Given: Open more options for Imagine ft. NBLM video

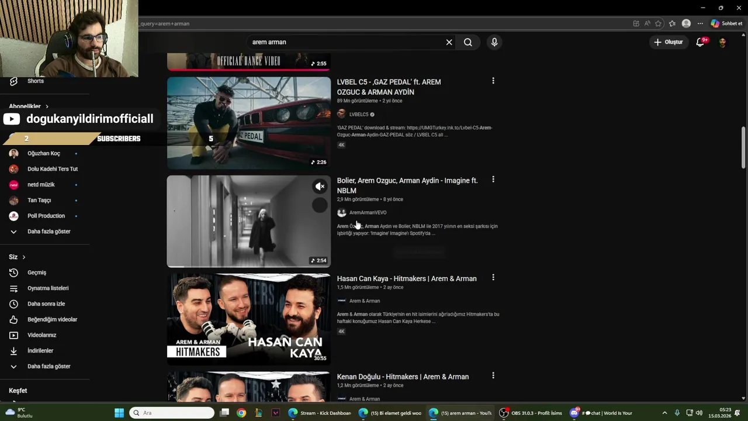Looking at the screenshot, I should [493, 180].
